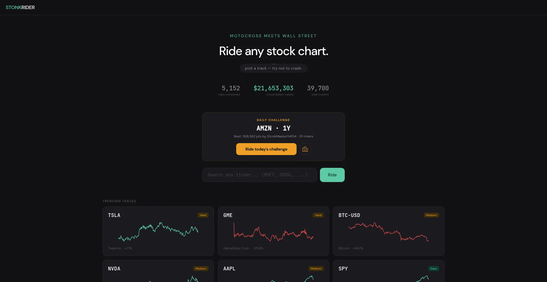Click the GME red sparkline chart
547x282 pixels.
(x=273, y=232)
